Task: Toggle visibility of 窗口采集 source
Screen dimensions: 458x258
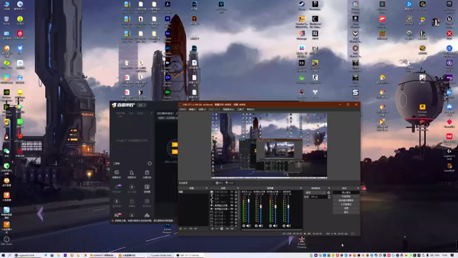Action: tap(232, 212)
